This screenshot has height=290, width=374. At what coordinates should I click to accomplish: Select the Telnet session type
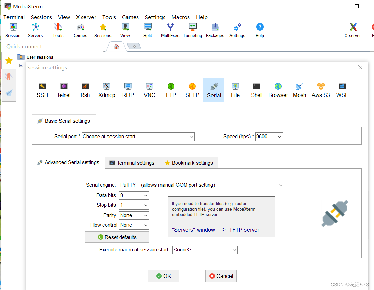pos(64,90)
